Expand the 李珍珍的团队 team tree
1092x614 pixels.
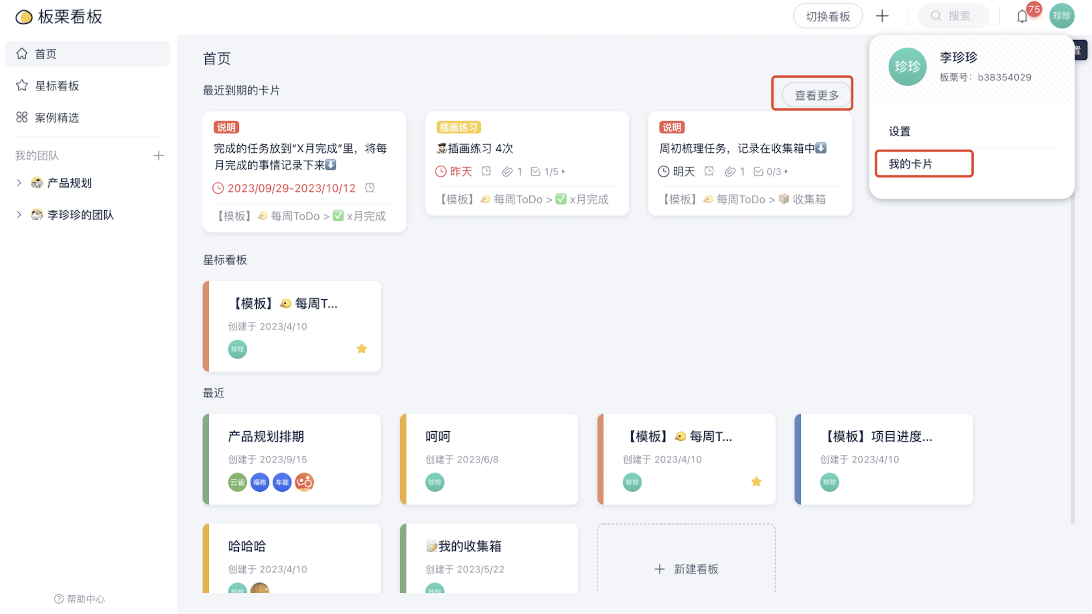pos(19,215)
